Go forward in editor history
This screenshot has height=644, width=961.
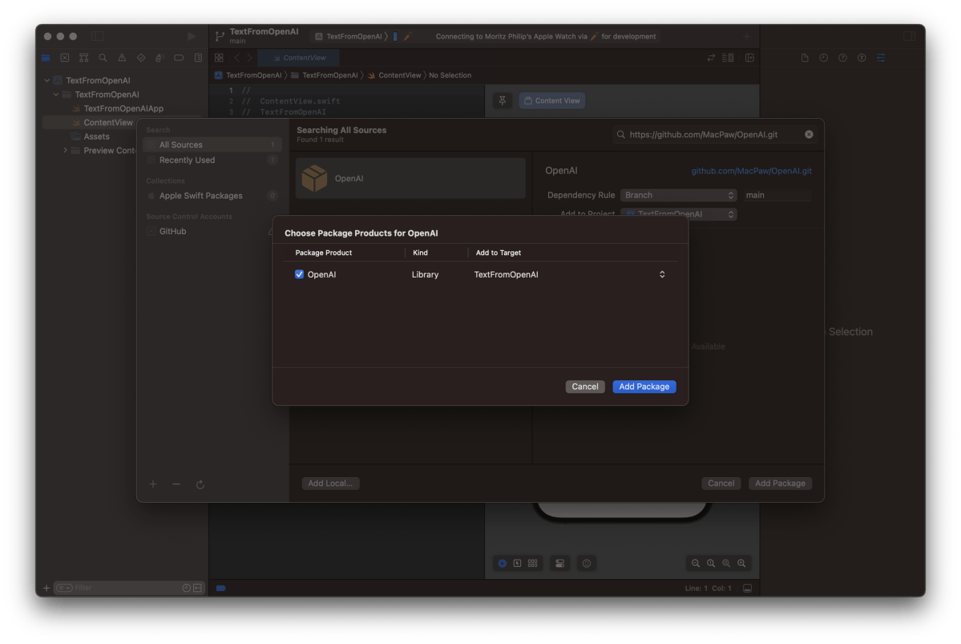(x=249, y=58)
